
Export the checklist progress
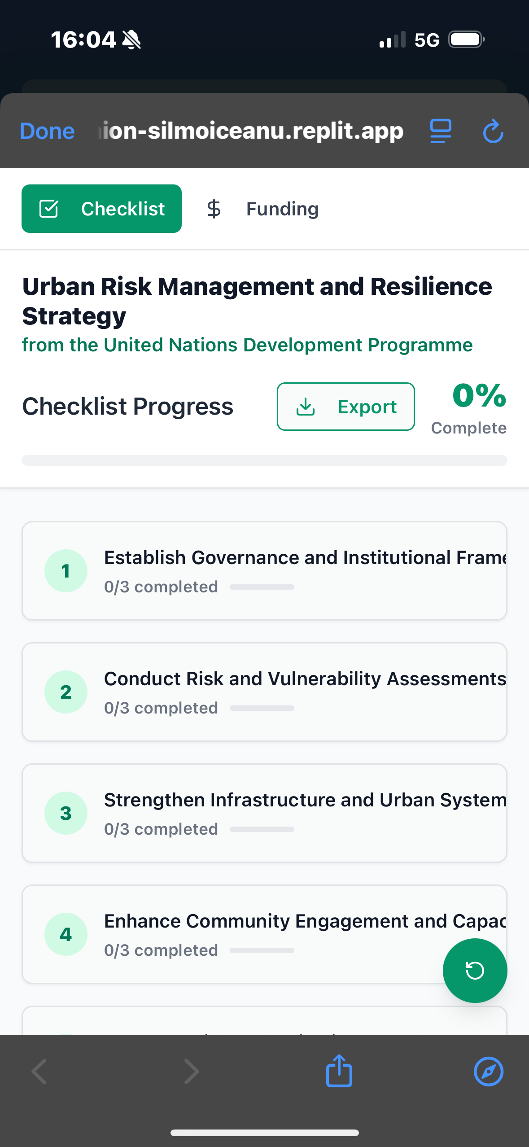click(345, 407)
